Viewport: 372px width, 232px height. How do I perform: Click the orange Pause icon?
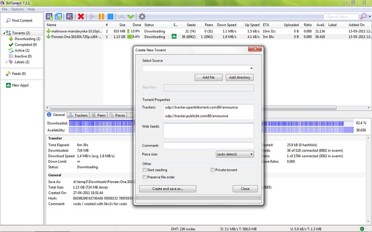101,17
